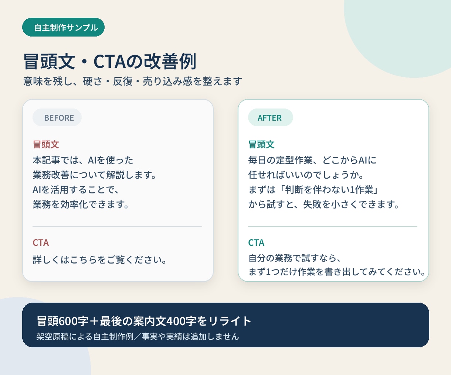The height and width of the screenshot is (375, 451).
Task: Click the line 任せればいいのでしょうか。
Action: click(x=306, y=175)
